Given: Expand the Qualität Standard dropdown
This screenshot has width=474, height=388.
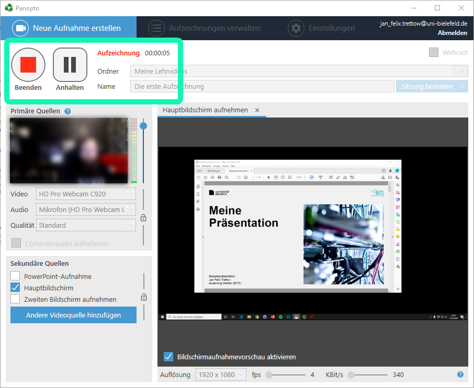Looking at the screenshot, I should [86, 226].
